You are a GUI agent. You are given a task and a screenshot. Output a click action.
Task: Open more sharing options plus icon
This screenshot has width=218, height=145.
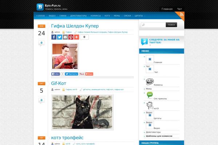[x=76, y=37]
